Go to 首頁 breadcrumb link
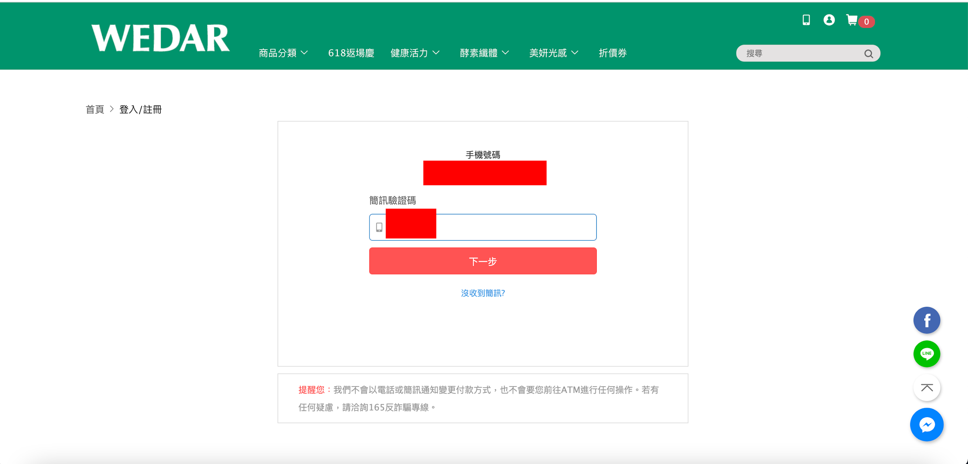968x464 pixels. 94,110
